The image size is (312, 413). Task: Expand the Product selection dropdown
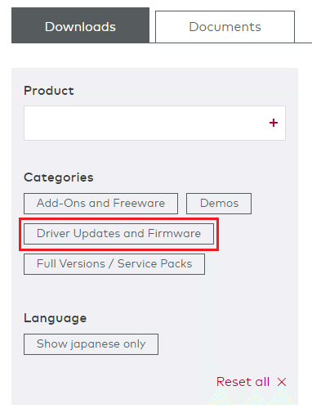[x=154, y=123]
